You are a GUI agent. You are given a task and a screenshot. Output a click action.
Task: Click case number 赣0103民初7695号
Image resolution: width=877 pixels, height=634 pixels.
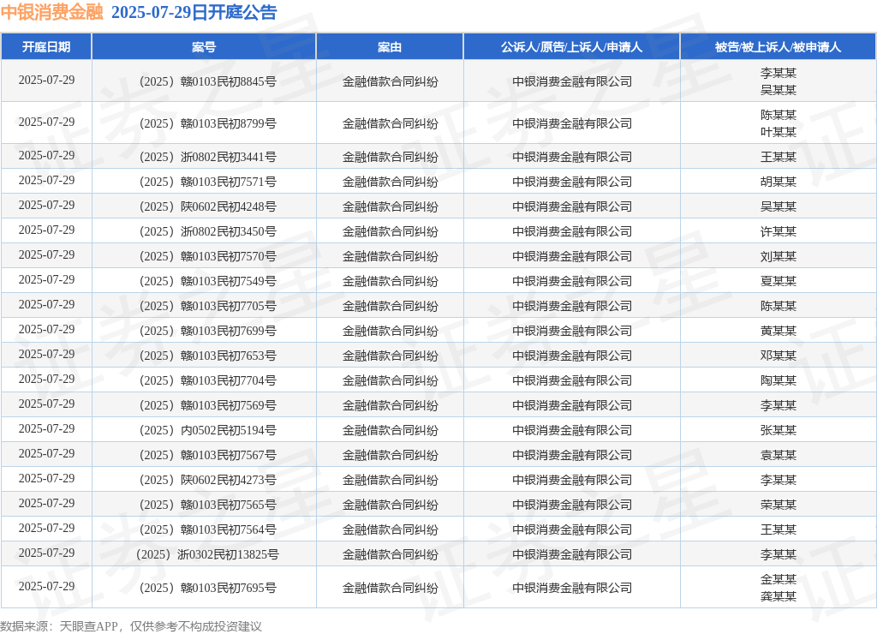(x=207, y=588)
